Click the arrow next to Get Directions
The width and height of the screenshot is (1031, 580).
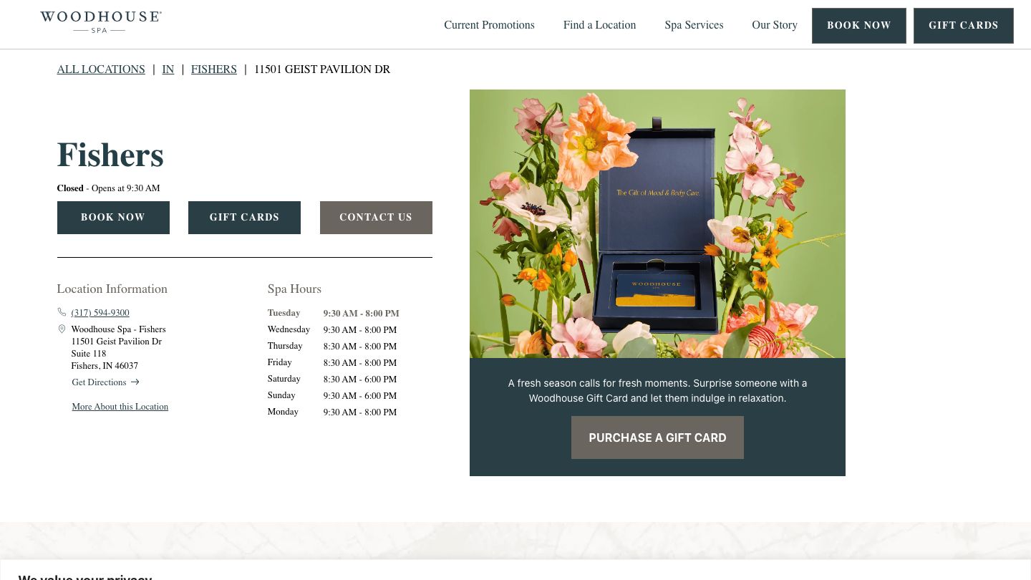[x=135, y=382]
